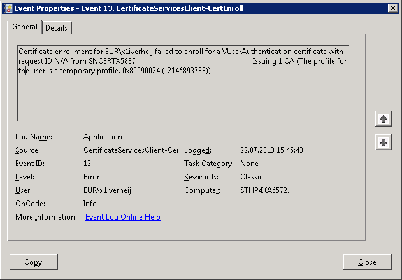Click the Source value CertificateServicesClient-Cer
Image resolution: width=402 pixels, height=280 pixels.
click(x=131, y=150)
